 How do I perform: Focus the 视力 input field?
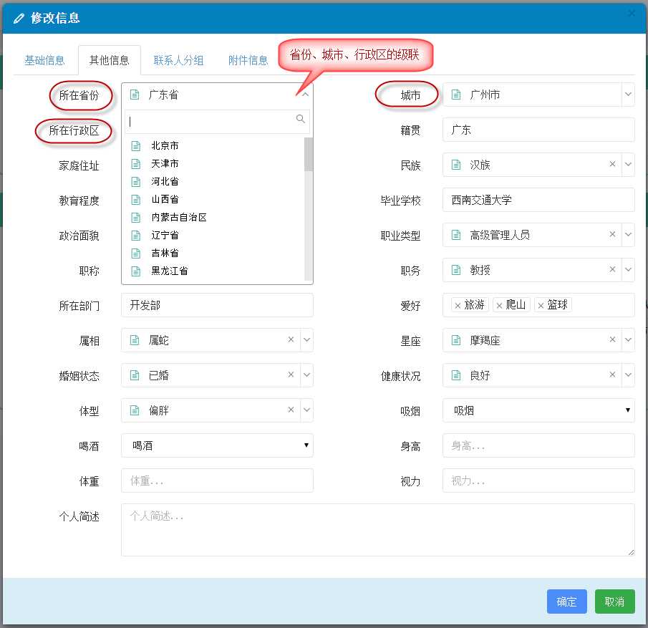(538, 480)
